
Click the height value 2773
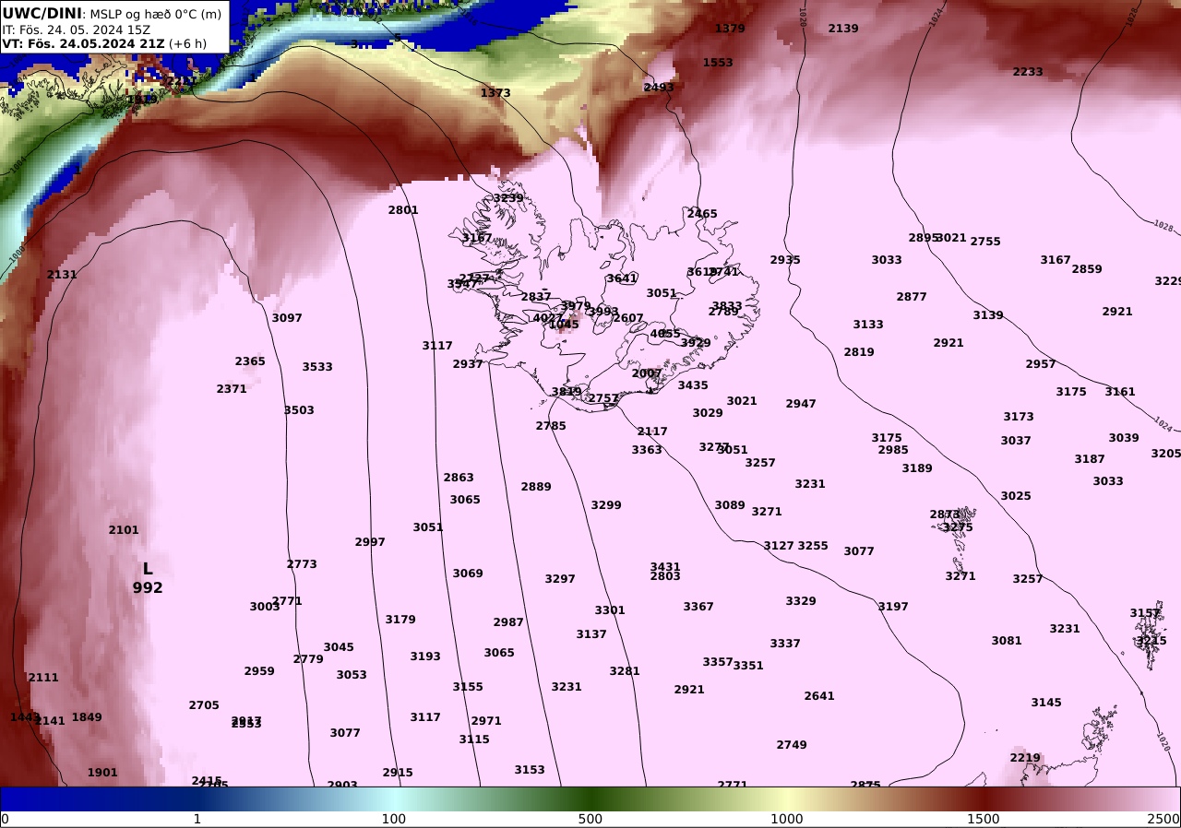pos(302,564)
